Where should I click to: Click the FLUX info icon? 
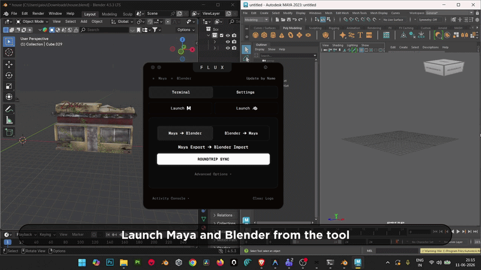coord(266,67)
